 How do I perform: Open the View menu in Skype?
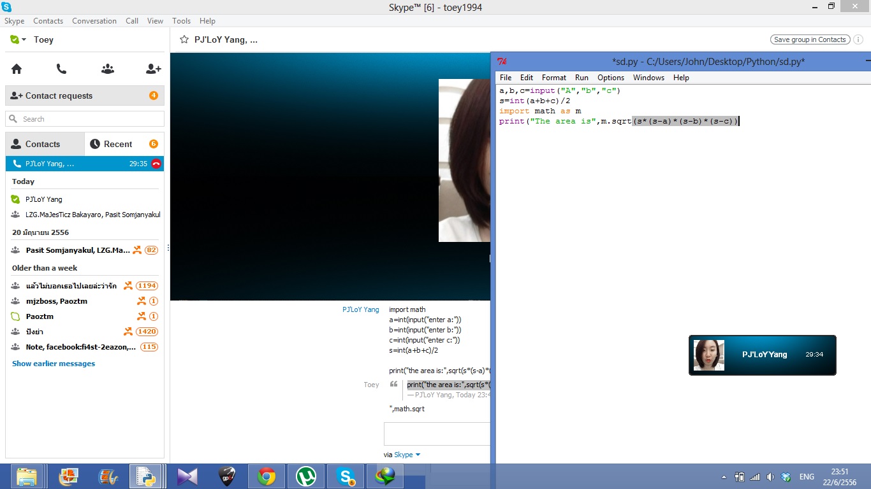tap(156, 21)
